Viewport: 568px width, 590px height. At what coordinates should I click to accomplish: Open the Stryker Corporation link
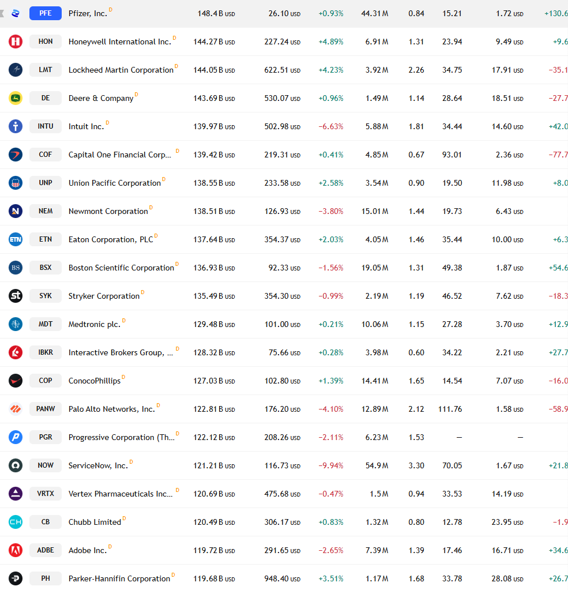[104, 296]
